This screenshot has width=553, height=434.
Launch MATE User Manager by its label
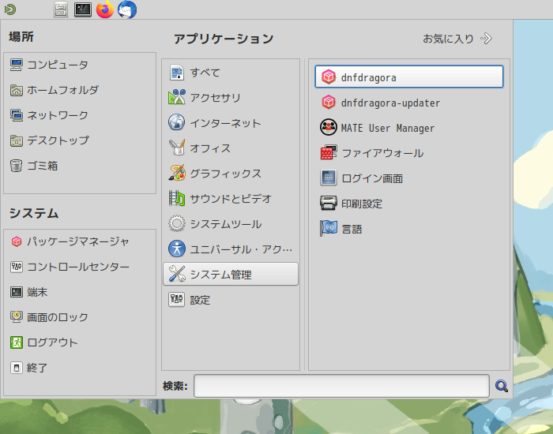coord(388,128)
